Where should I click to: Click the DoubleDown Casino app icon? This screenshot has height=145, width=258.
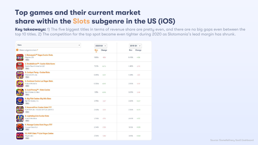pyautogui.click(x=20, y=66)
